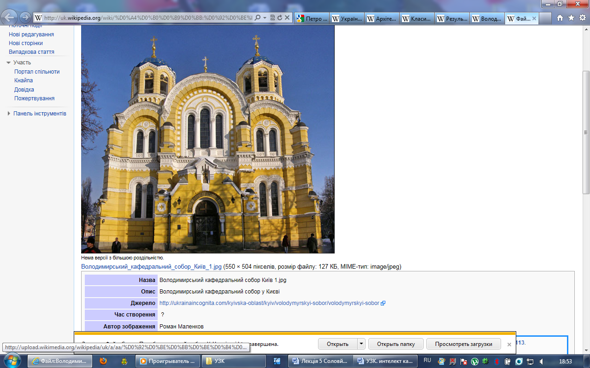Click the search magnifier in address bar
590x368 pixels.
[x=258, y=18]
